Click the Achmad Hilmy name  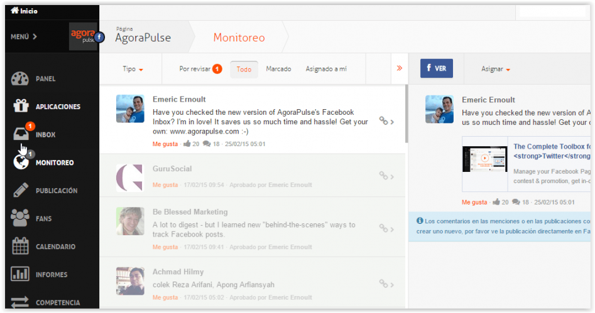pos(178,272)
